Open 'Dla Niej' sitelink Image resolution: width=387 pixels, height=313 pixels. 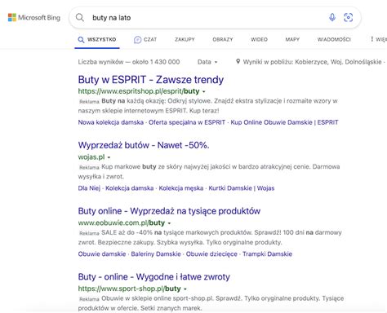(89, 188)
